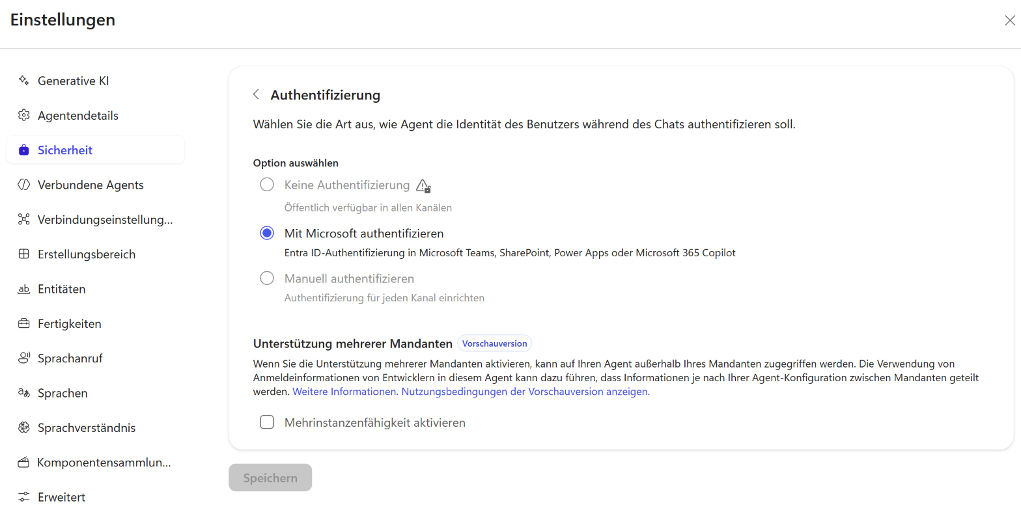Click the Verbundene Agents icon
Viewport: 1021px width, 510px height.
coord(24,185)
